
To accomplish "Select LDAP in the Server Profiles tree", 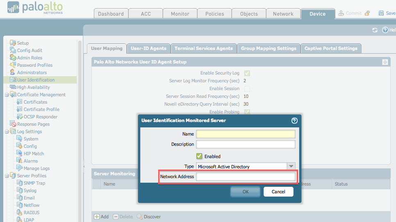I will coord(29,220).
